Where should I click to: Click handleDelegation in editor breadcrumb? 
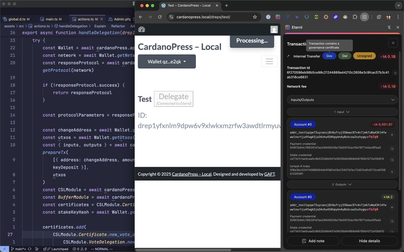click(x=73, y=26)
